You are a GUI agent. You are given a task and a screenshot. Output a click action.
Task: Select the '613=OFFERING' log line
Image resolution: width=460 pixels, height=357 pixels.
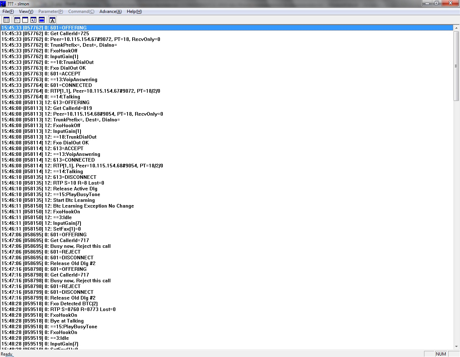[227, 102]
